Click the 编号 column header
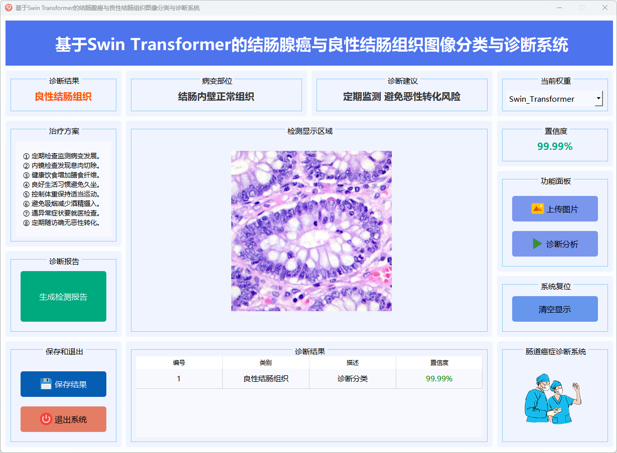Screen dimensions: 617x453 click(179, 363)
